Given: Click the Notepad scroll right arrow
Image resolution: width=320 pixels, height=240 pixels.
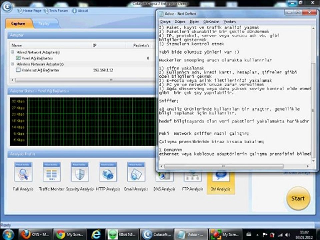Looking at the screenshot, I should point(308,166).
